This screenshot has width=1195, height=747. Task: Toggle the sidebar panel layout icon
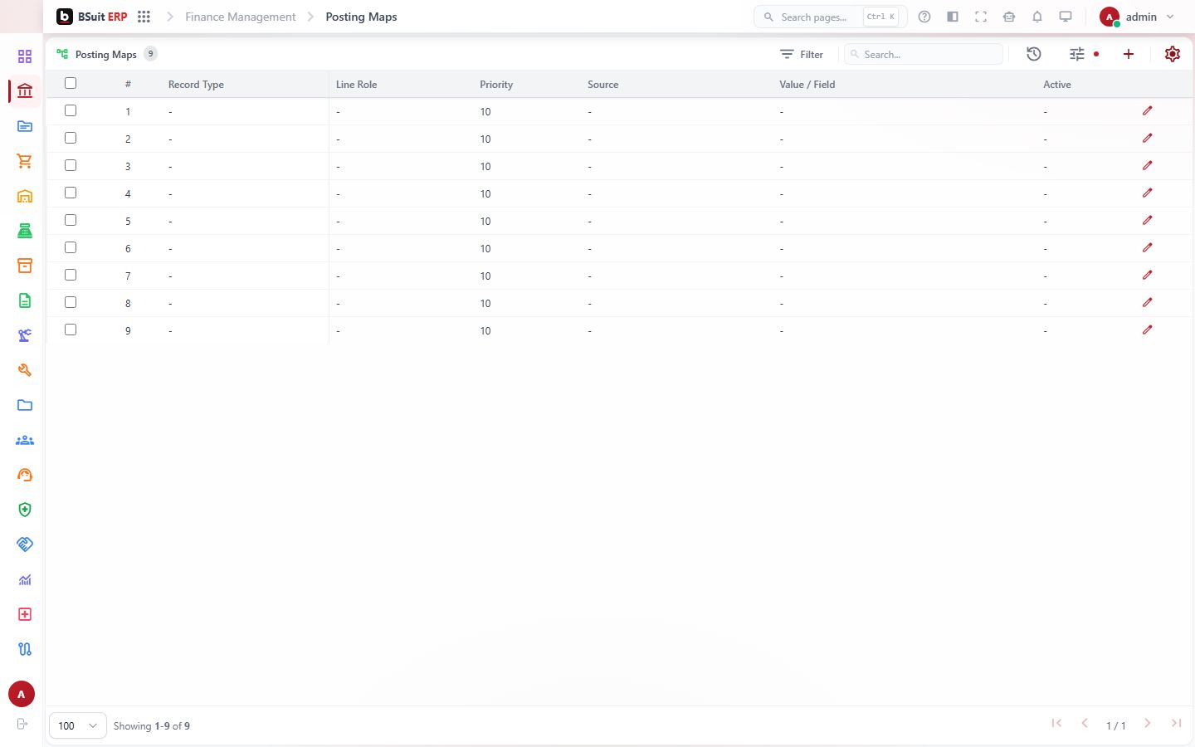pyautogui.click(x=953, y=17)
